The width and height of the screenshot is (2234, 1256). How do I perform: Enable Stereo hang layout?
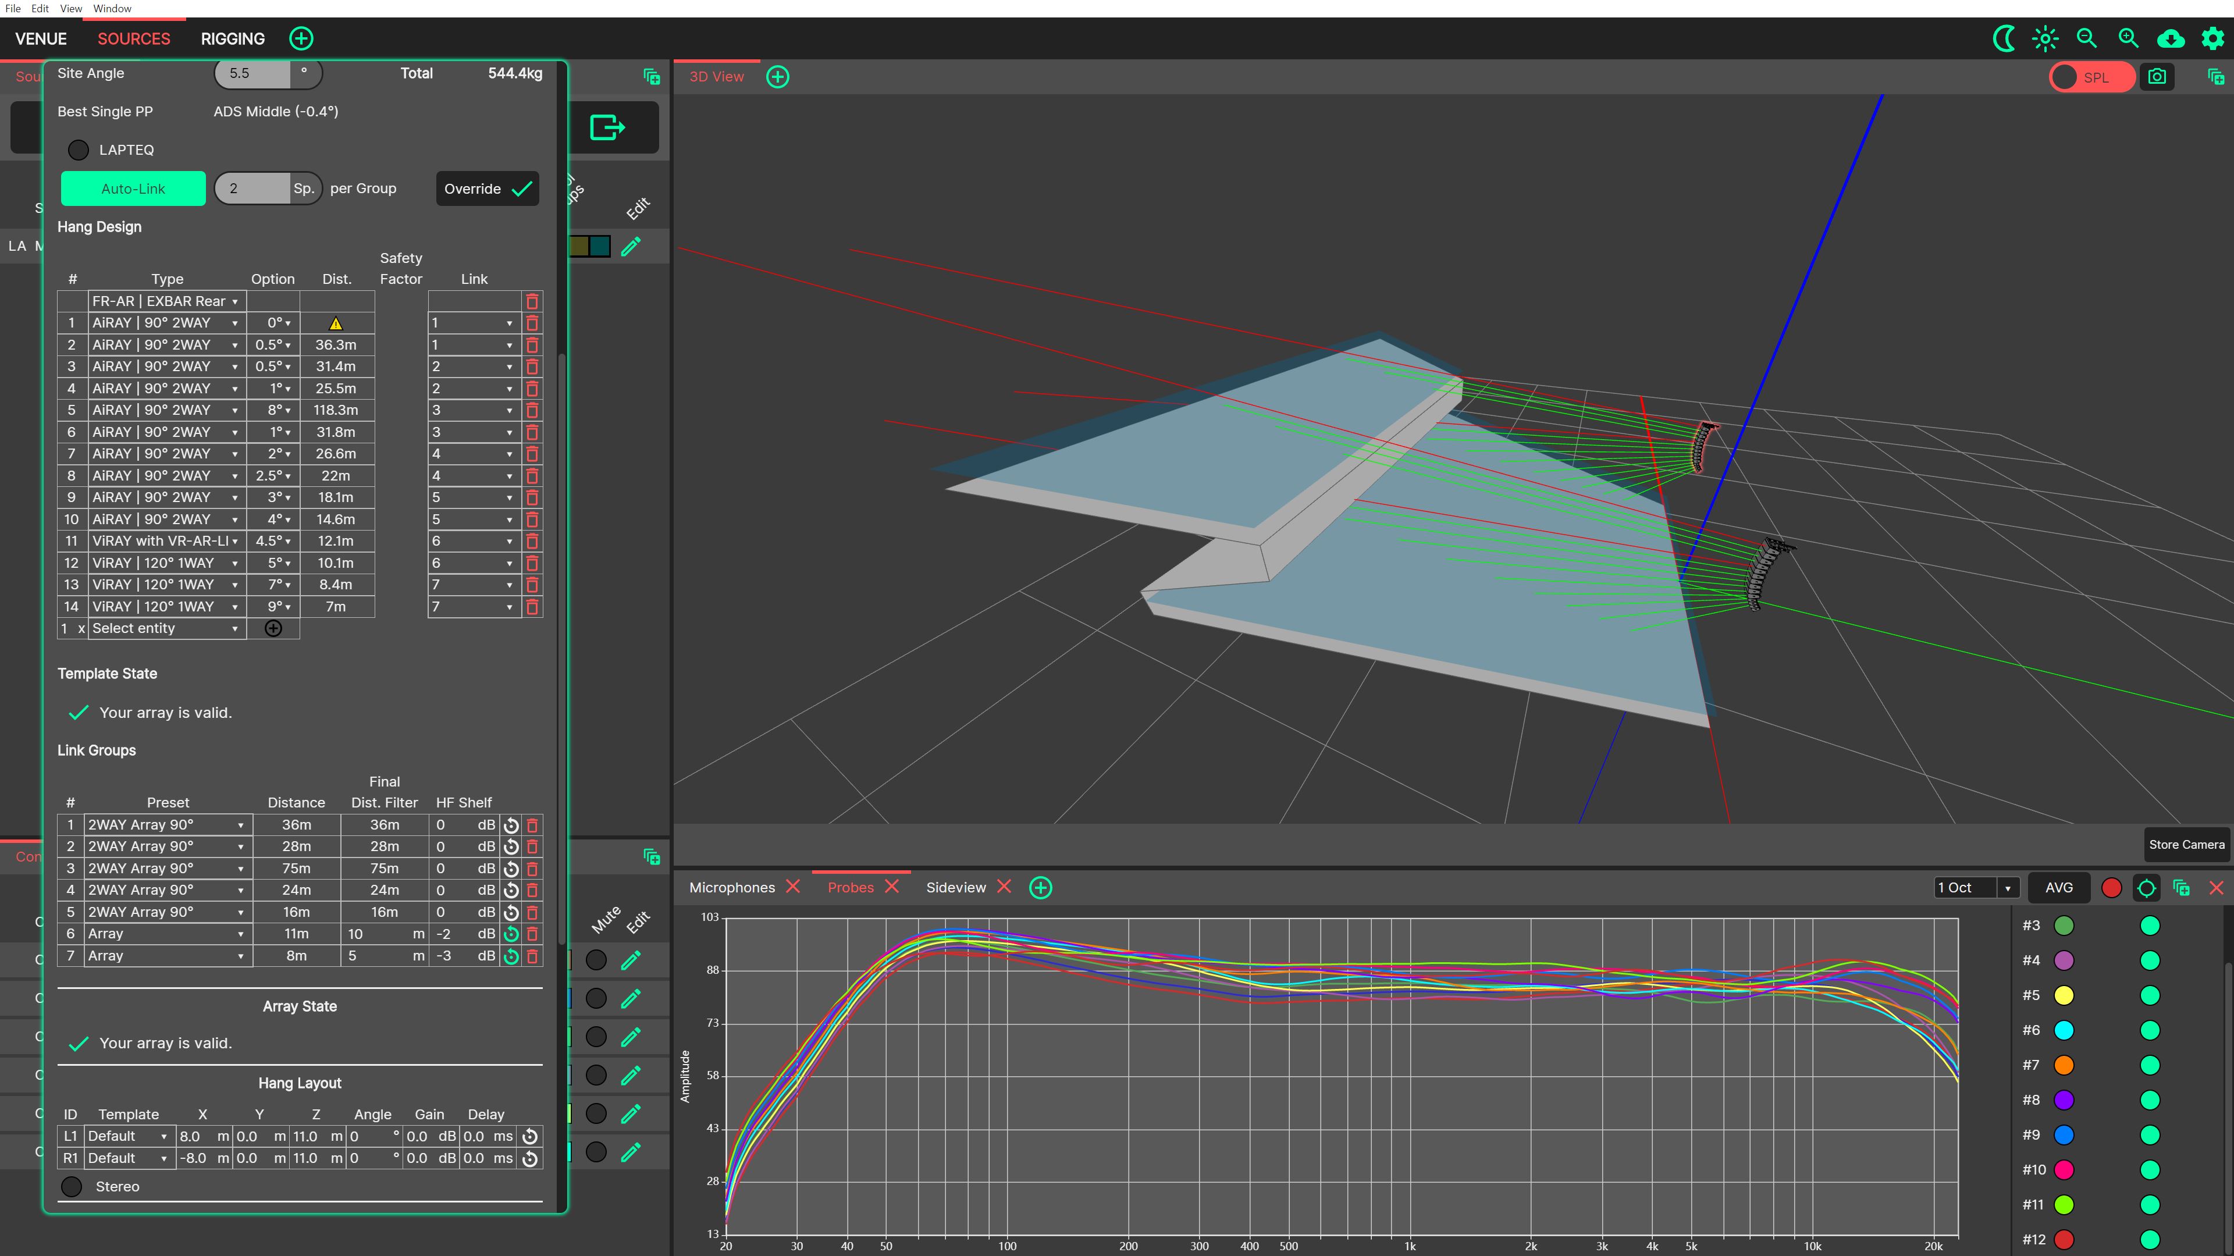pyautogui.click(x=72, y=1187)
